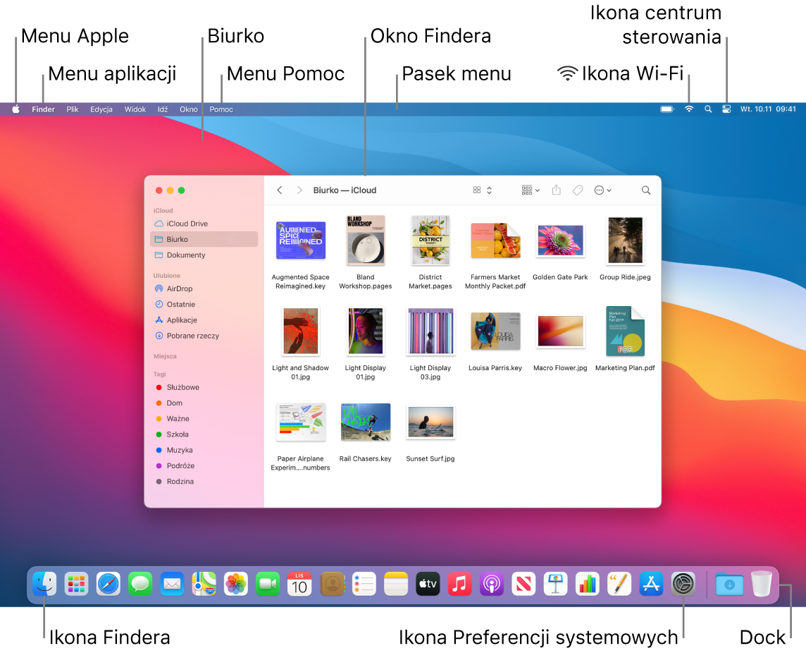The image size is (806, 653).
Task: Select the yellow Ważne tag
Action: coord(204,418)
